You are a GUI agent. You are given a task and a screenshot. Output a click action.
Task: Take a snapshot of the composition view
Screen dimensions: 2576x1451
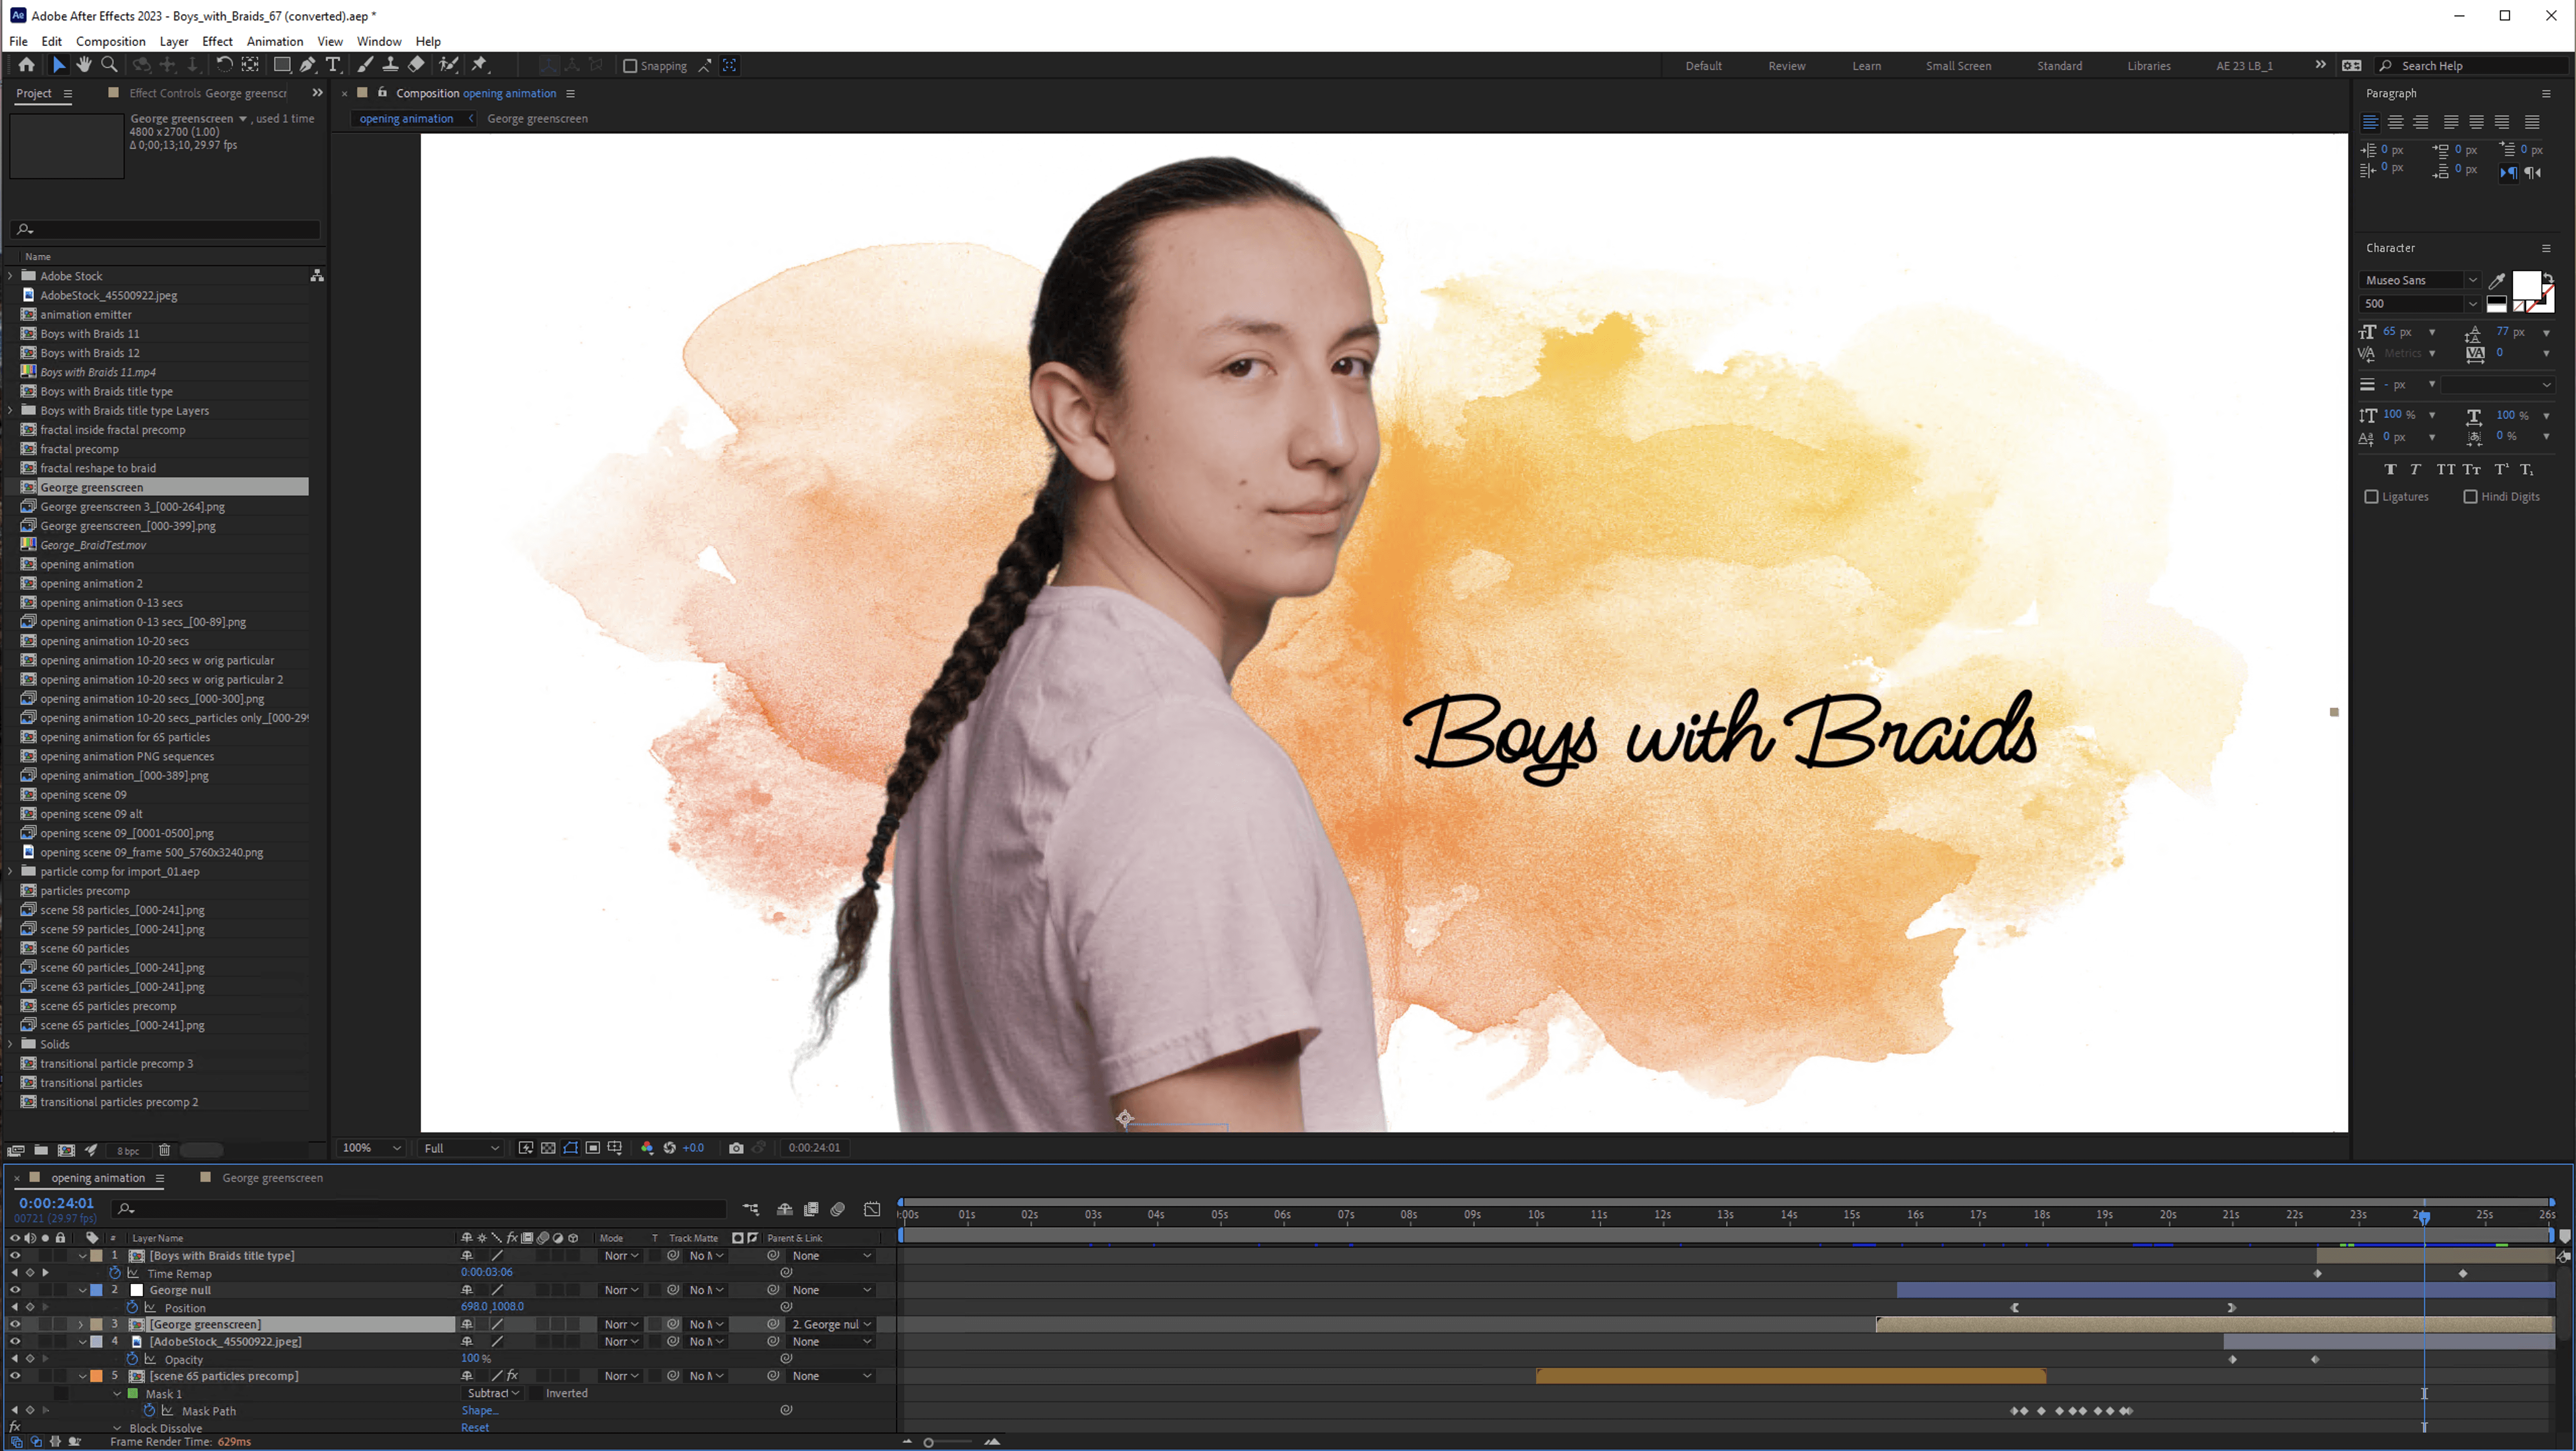click(737, 1147)
